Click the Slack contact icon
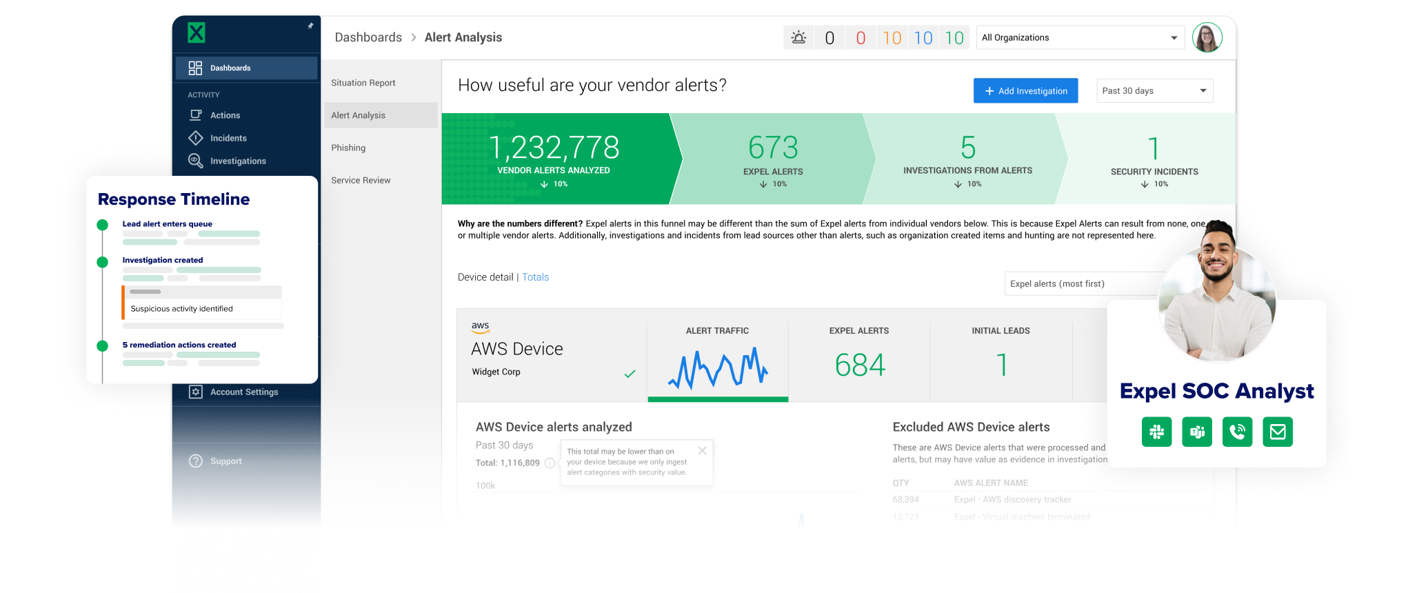Viewport: 1408px width, 593px height. coord(1156,432)
